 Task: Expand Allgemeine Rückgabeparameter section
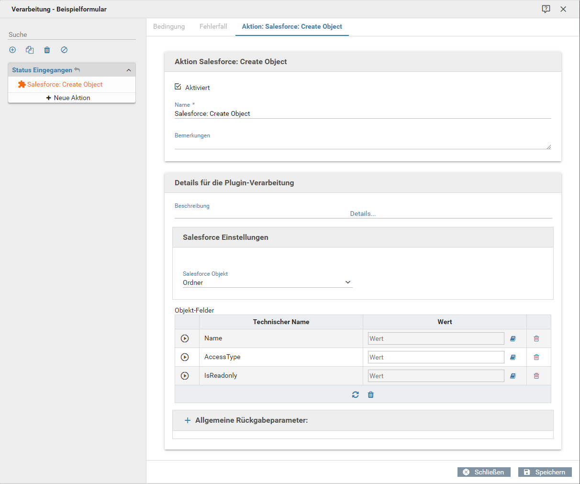[x=188, y=420]
